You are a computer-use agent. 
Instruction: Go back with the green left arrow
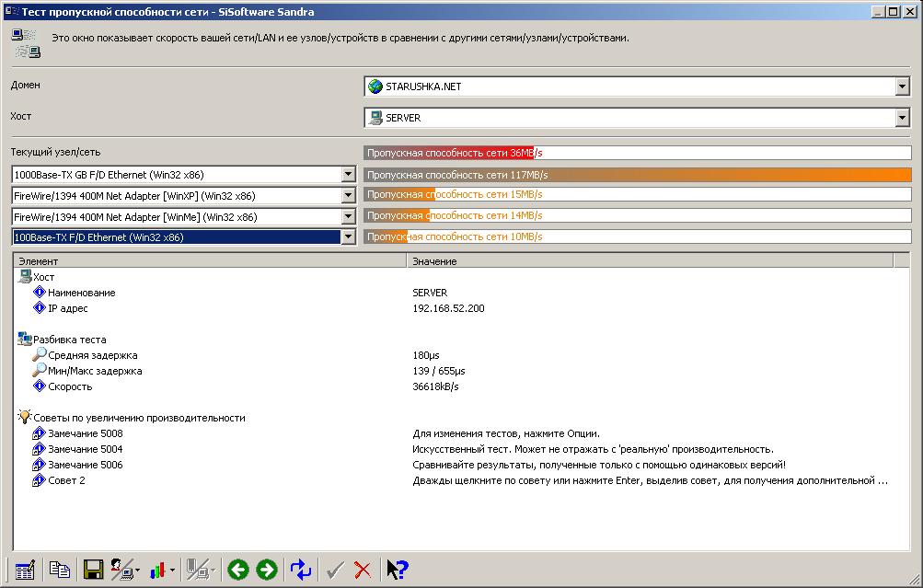point(238,570)
